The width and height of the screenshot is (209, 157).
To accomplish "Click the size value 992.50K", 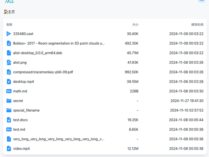I will [131, 72].
